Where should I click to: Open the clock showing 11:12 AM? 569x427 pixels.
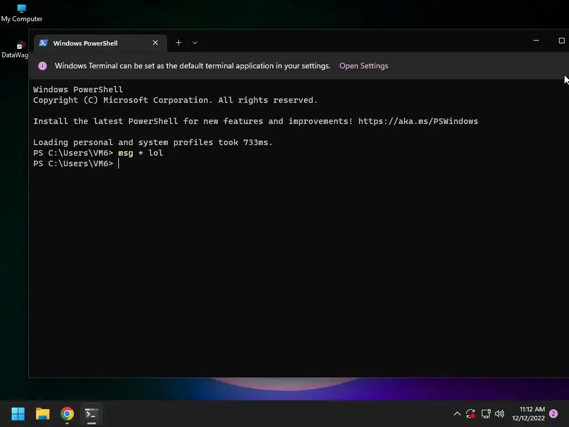pyautogui.click(x=528, y=414)
